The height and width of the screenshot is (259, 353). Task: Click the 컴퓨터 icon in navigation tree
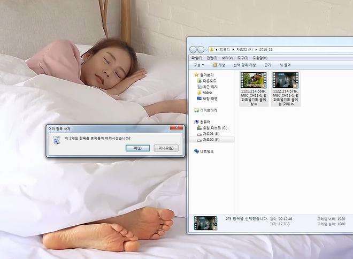[196, 122]
